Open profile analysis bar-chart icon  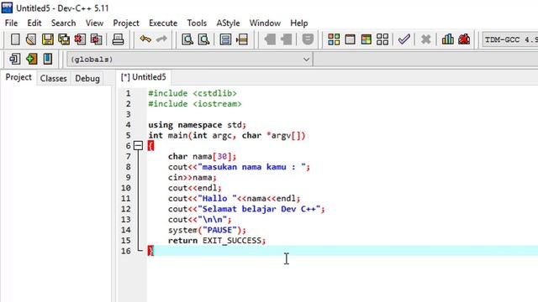447,39
